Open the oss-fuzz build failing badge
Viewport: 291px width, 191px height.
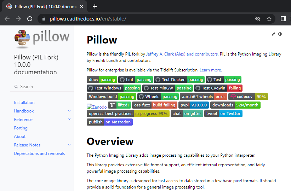pos(155,105)
